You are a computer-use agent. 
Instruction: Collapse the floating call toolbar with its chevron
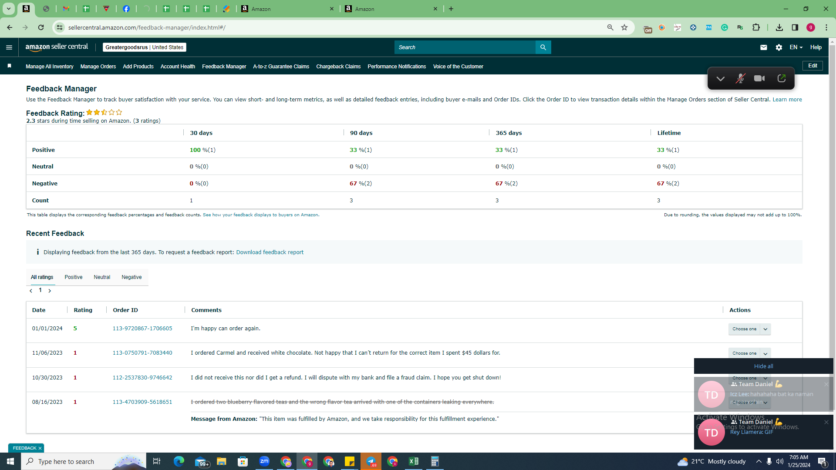point(721,79)
